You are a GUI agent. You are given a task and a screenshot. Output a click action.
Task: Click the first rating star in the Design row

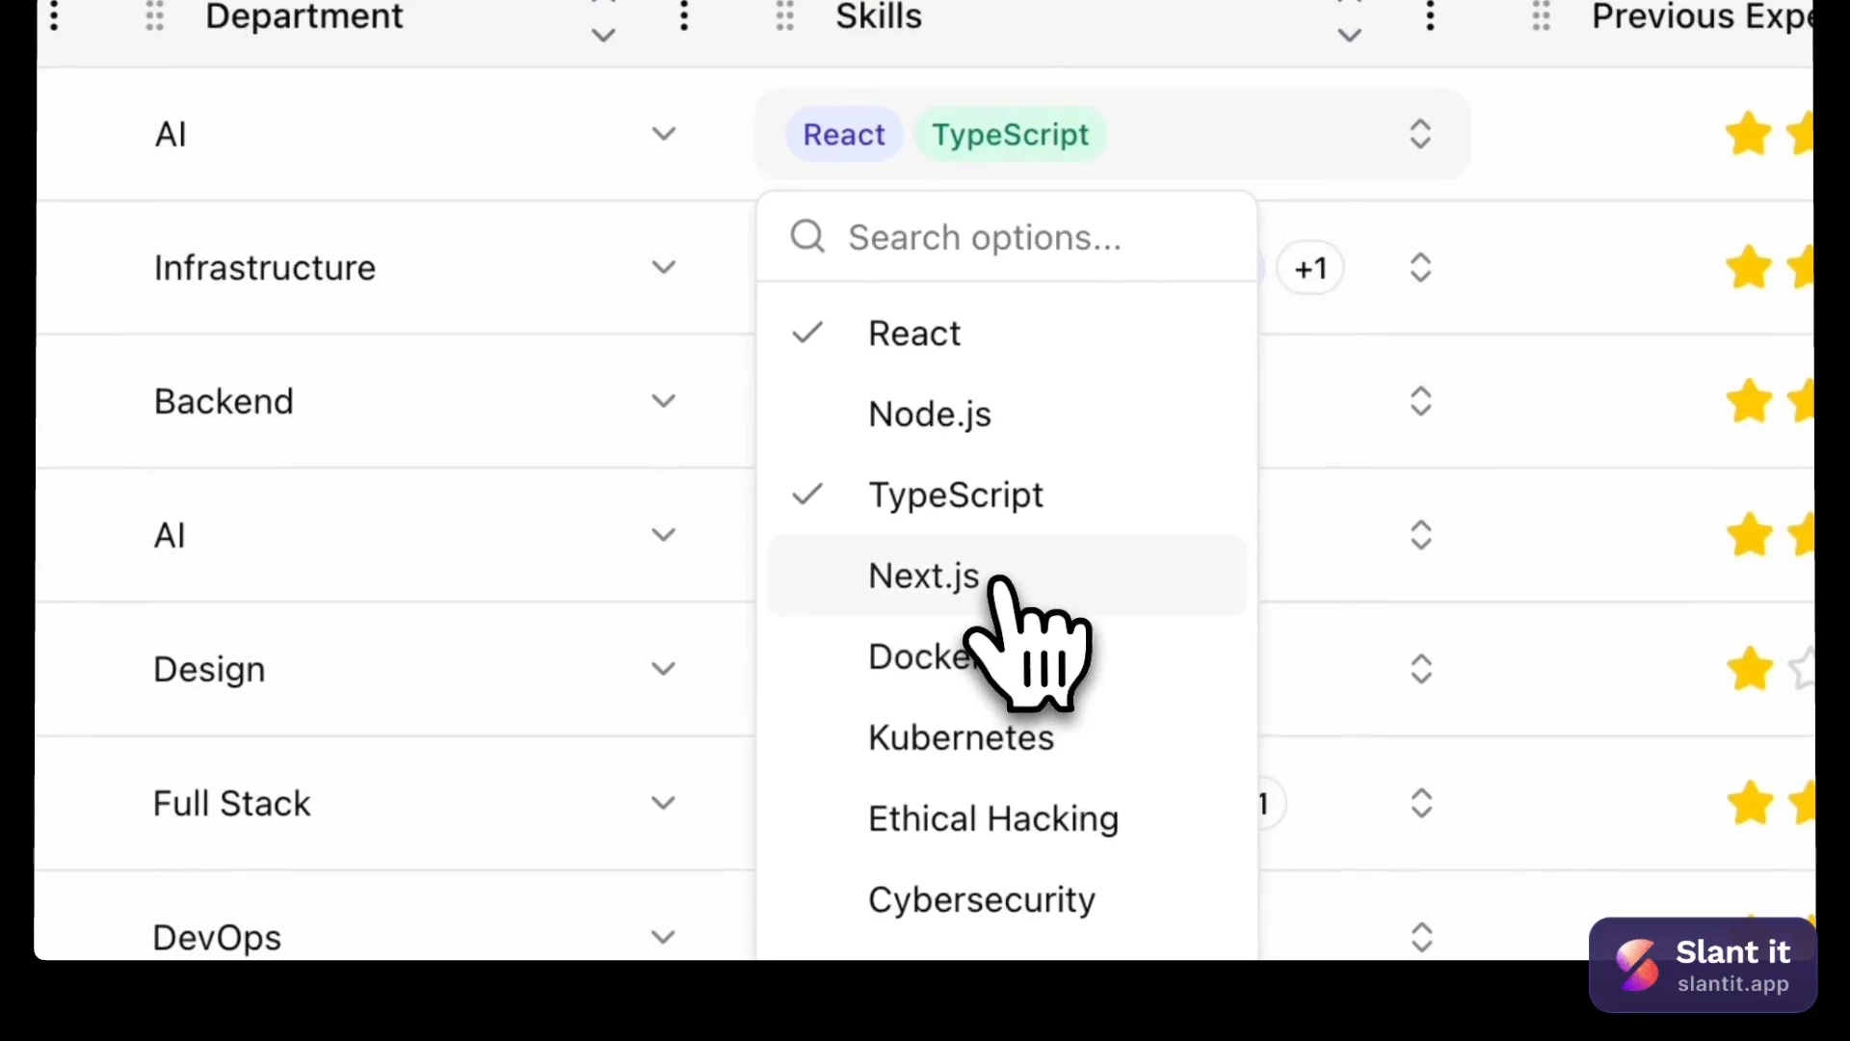tap(1749, 670)
